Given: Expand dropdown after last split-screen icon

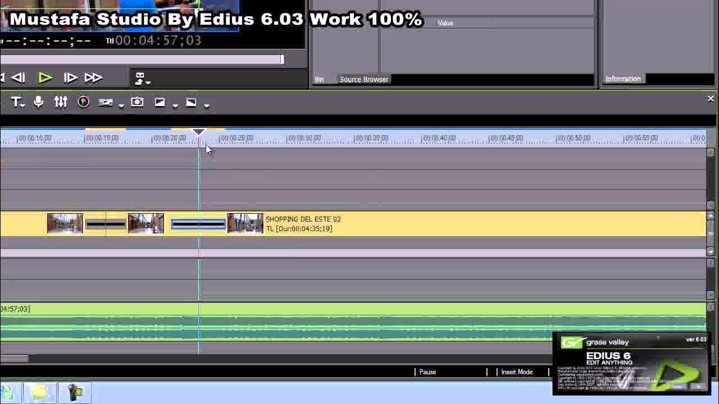Looking at the screenshot, I should (x=207, y=105).
